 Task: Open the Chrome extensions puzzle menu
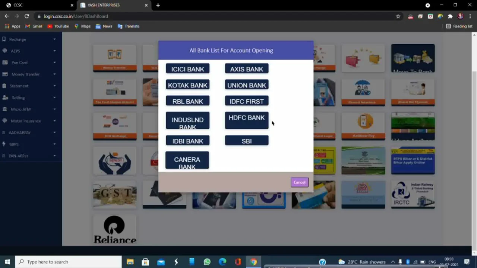(450, 16)
